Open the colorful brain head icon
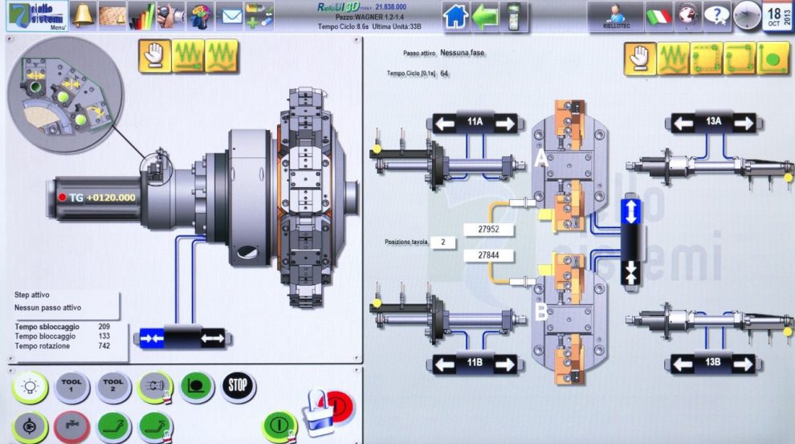 (200, 16)
